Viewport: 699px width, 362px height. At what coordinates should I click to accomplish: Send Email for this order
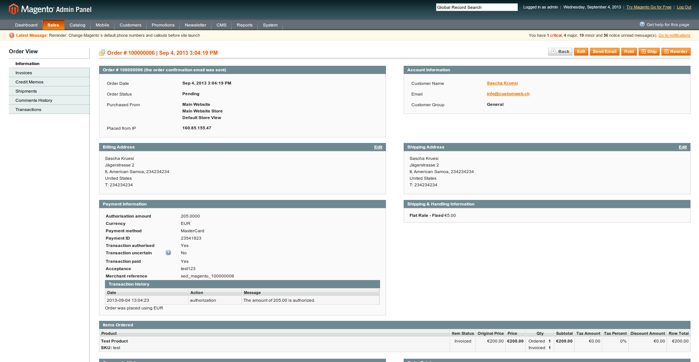pos(604,51)
